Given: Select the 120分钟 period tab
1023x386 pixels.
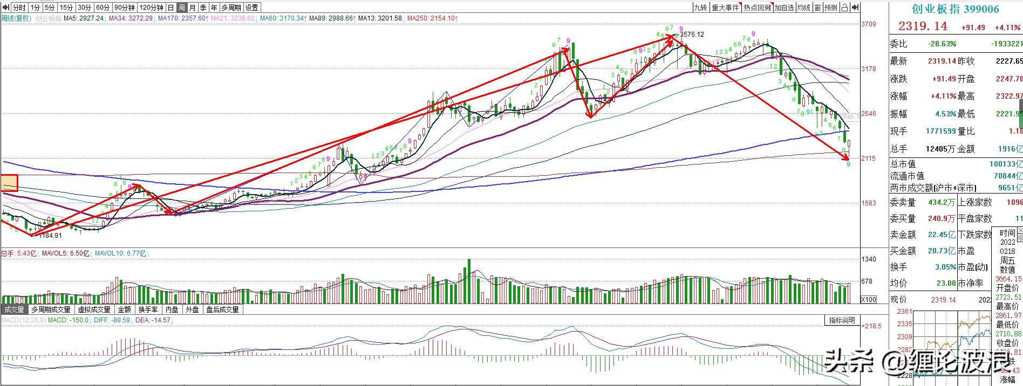Looking at the screenshot, I should (x=151, y=8).
